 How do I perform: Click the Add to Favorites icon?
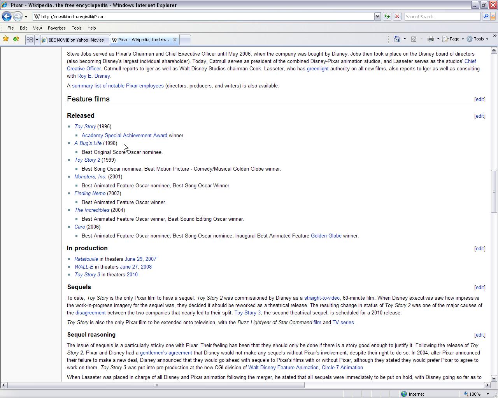[x=16, y=39]
